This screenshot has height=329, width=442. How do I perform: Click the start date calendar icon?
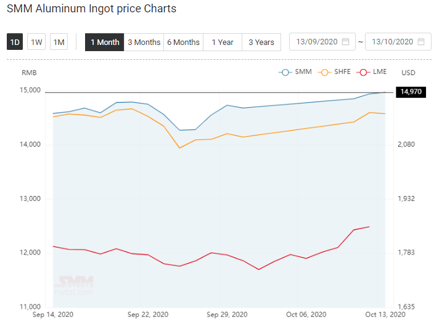click(345, 42)
